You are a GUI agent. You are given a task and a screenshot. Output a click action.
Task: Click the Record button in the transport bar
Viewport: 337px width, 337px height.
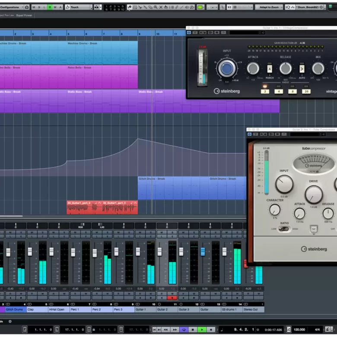coord(211,330)
